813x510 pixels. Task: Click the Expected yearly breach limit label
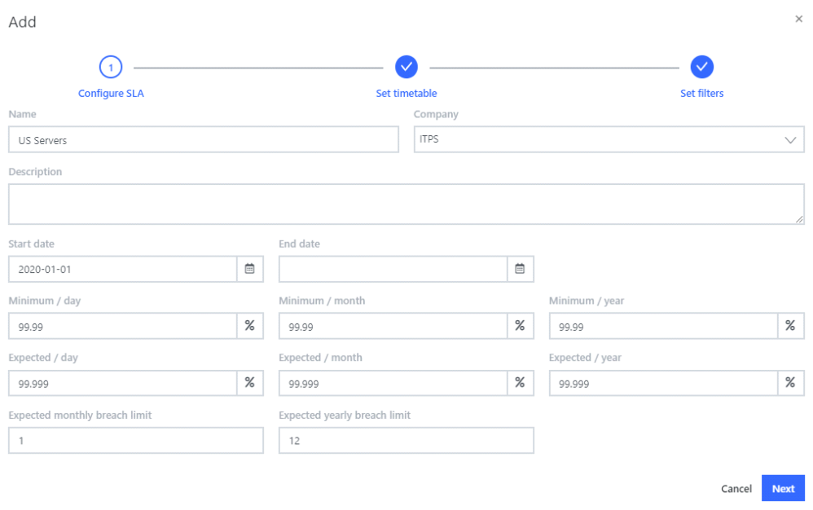(345, 415)
